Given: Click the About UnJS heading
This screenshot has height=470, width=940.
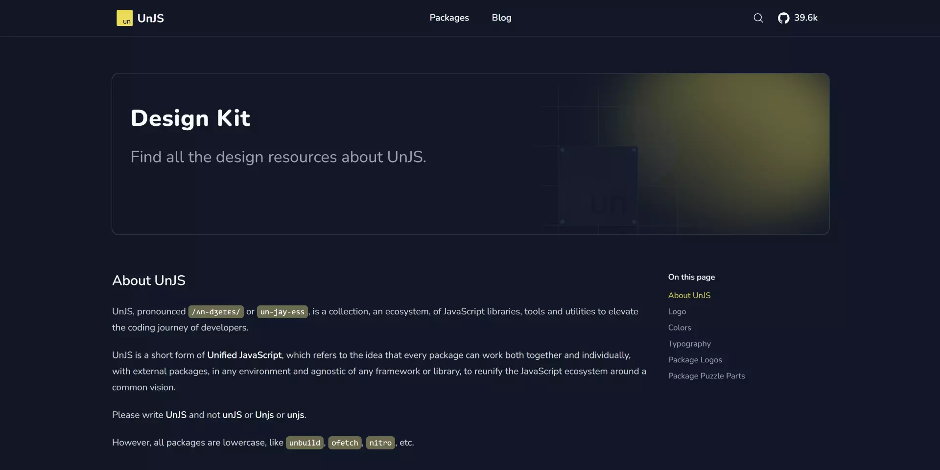Looking at the screenshot, I should [x=148, y=280].
